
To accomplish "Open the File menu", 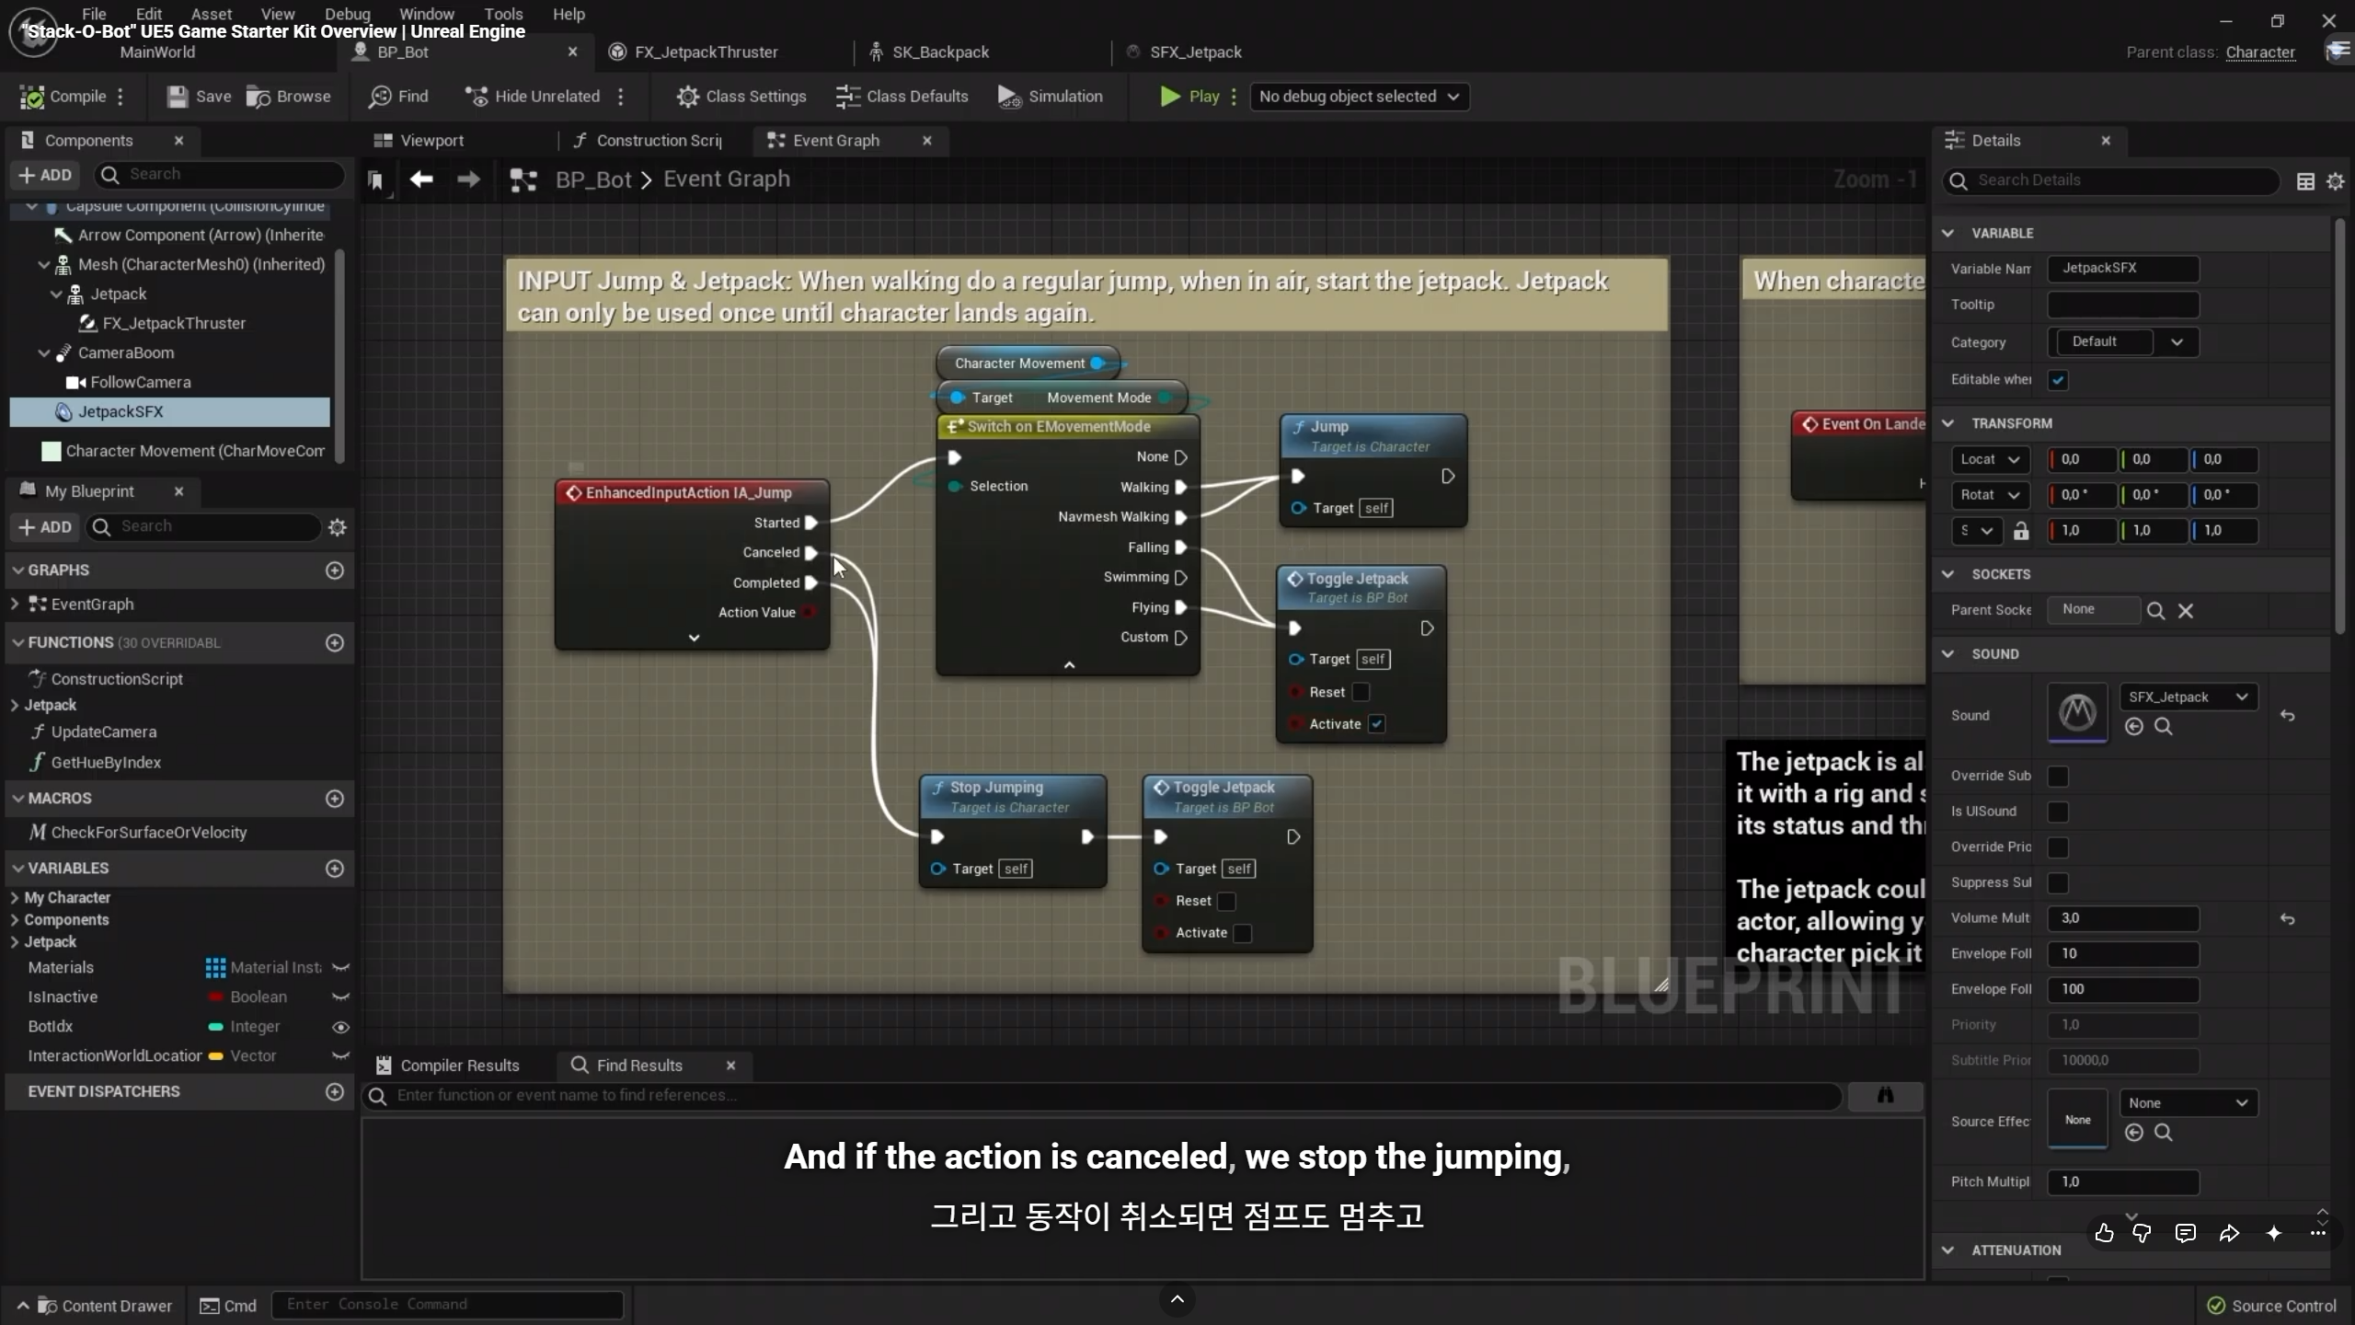I will [94, 14].
